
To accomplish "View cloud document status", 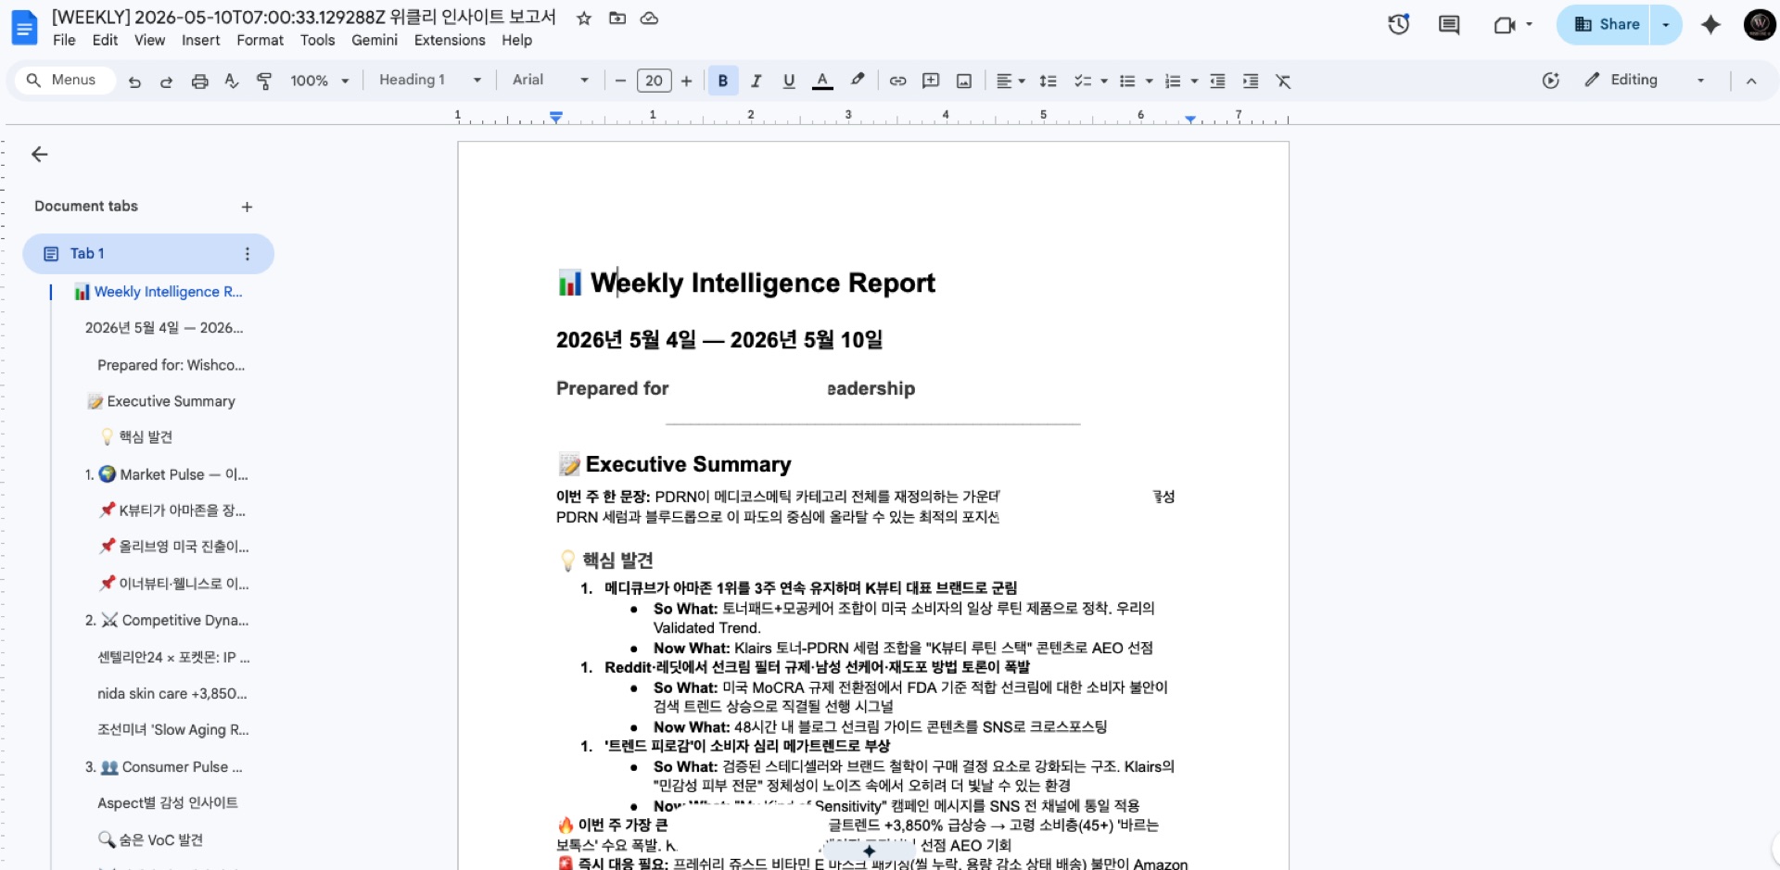I will [650, 18].
